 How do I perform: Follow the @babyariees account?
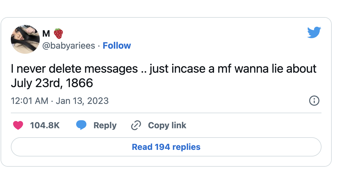tap(117, 46)
